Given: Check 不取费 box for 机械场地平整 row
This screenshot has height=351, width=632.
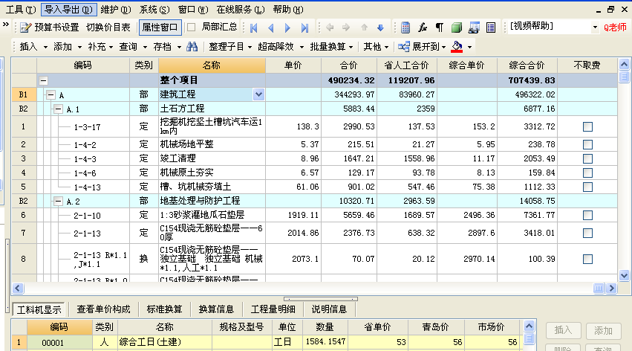Looking at the screenshot, I should (x=587, y=144).
